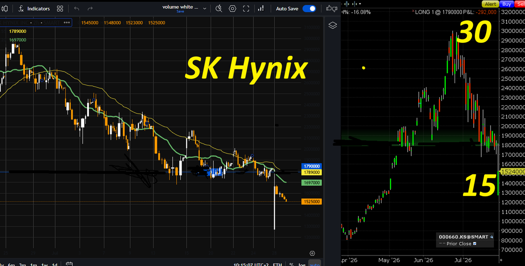525x266 pixels.
Task: Click the Alert button in right chart
Action: [490, 3]
